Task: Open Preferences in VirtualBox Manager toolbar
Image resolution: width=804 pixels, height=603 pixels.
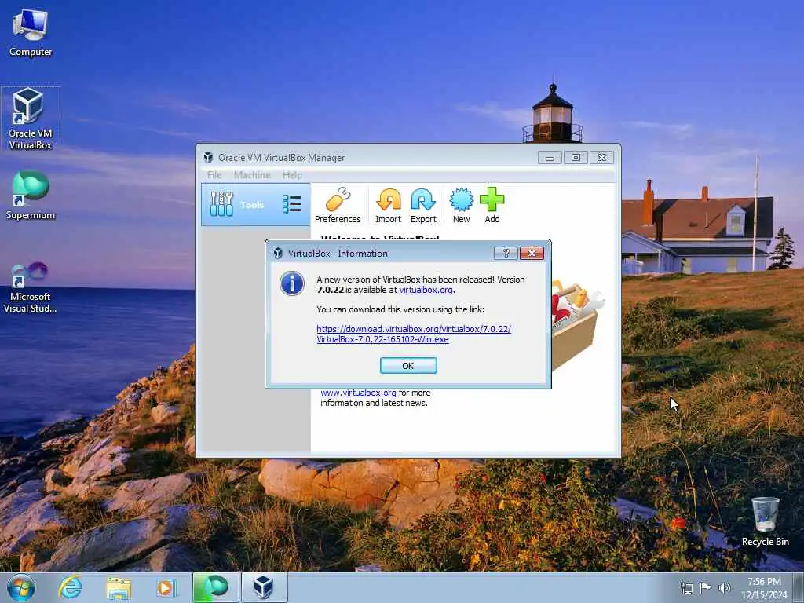Action: pos(338,205)
